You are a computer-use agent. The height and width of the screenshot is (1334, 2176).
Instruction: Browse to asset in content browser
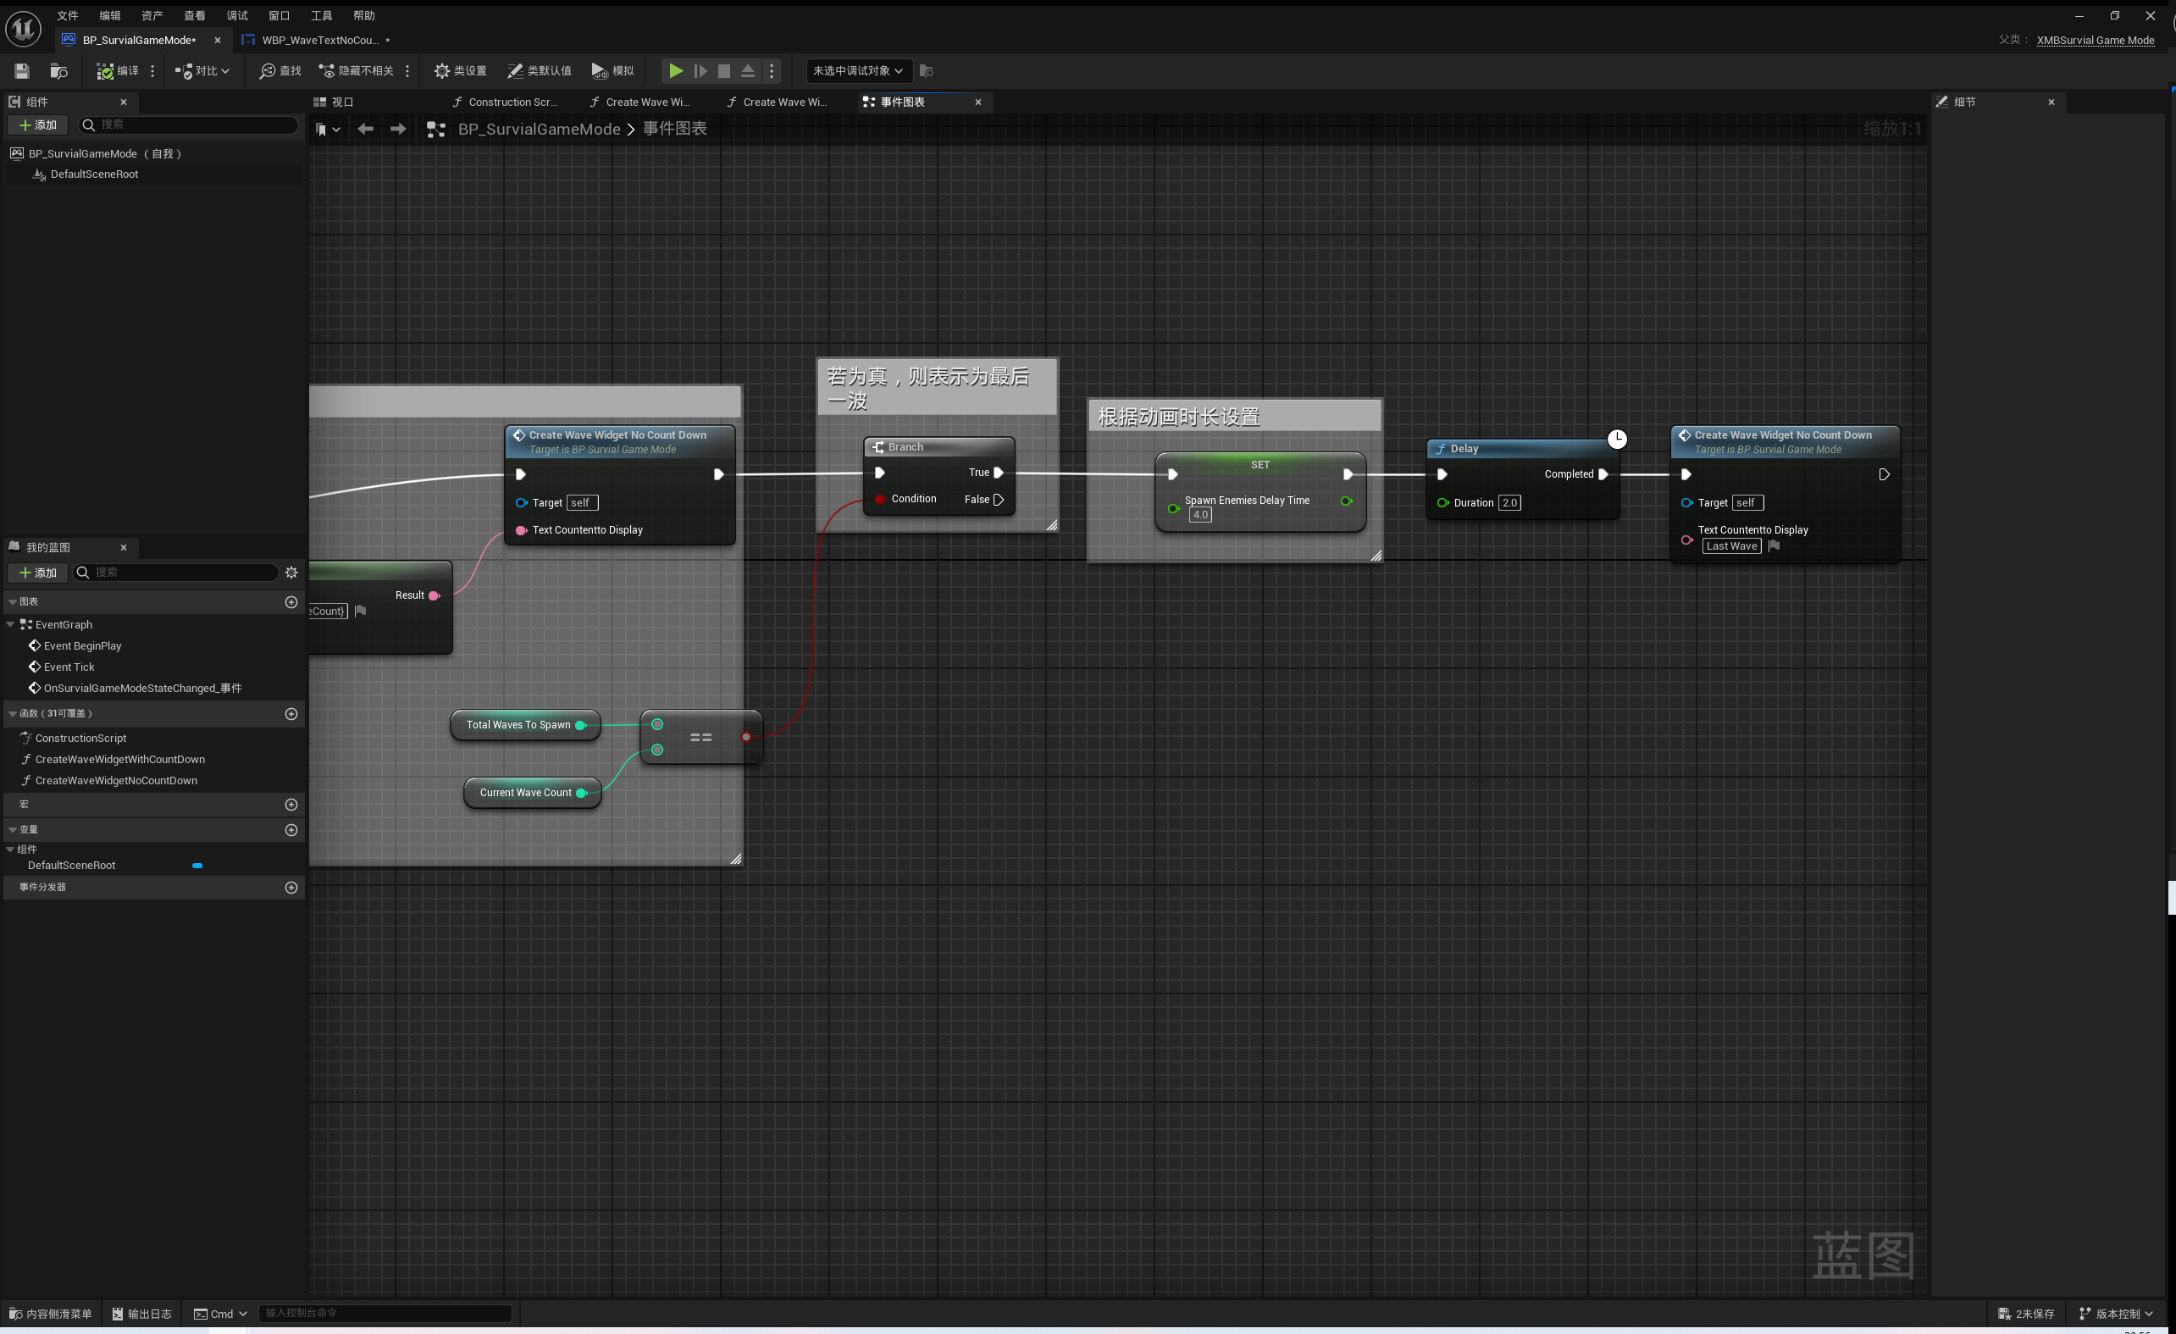pyautogui.click(x=59, y=70)
